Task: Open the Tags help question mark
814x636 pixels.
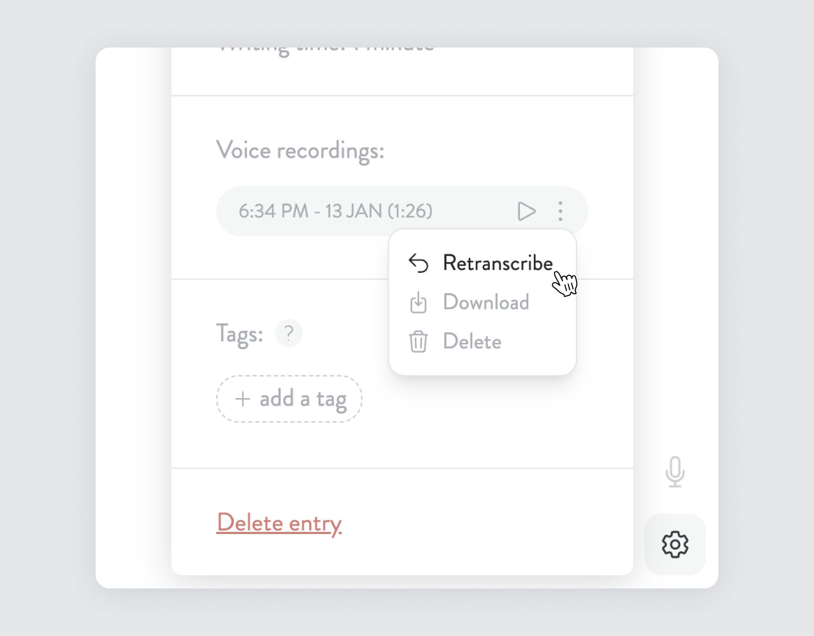Action: (x=289, y=333)
